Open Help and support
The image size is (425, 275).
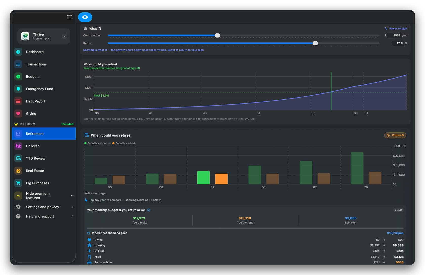pos(44,216)
